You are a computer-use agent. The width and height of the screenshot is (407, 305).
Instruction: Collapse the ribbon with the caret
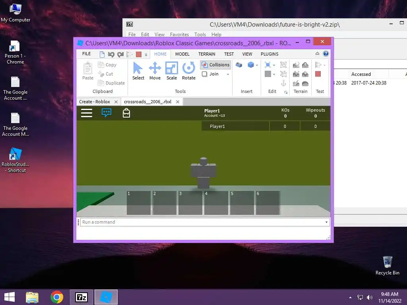click(317, 54)
